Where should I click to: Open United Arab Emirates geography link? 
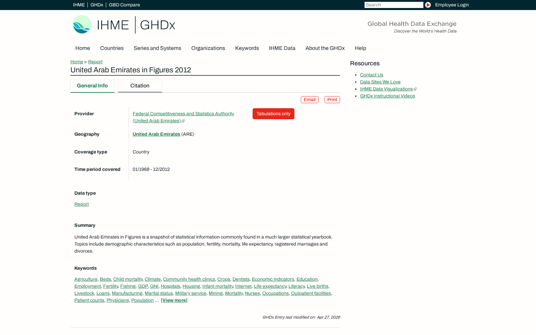pos(156,134)
